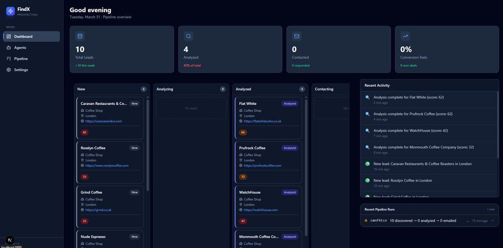The image size is (503, 248).
Task: Visit watchhouse.com link
Action: tap(261, 210)
